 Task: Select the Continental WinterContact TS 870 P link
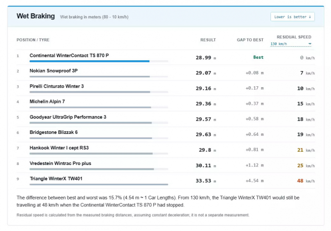pyautogui.click(x=69, y=56)
